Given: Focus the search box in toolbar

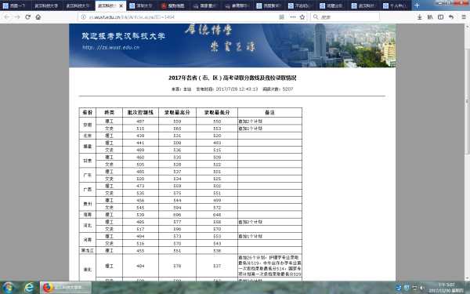Looking at the screenshot, I should pos(345,17).
